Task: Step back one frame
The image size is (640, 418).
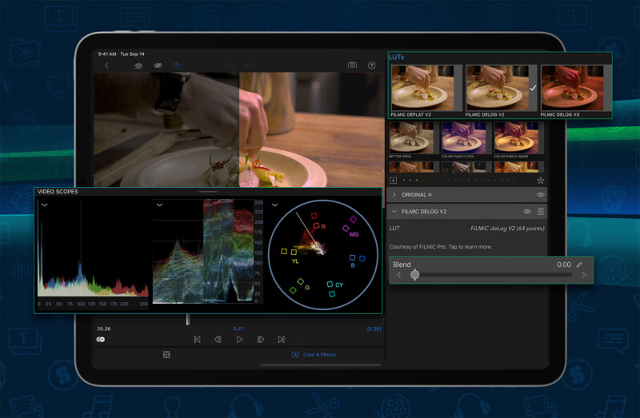Action: click(x=218, y=340)
